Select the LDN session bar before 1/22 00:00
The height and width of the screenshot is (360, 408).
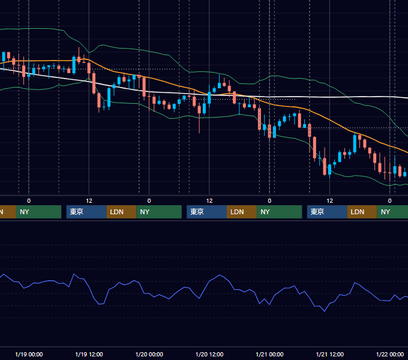click(362, 212)
